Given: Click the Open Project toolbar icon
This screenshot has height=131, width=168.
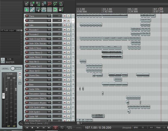Looking at the screenshot, I should 32,4.
